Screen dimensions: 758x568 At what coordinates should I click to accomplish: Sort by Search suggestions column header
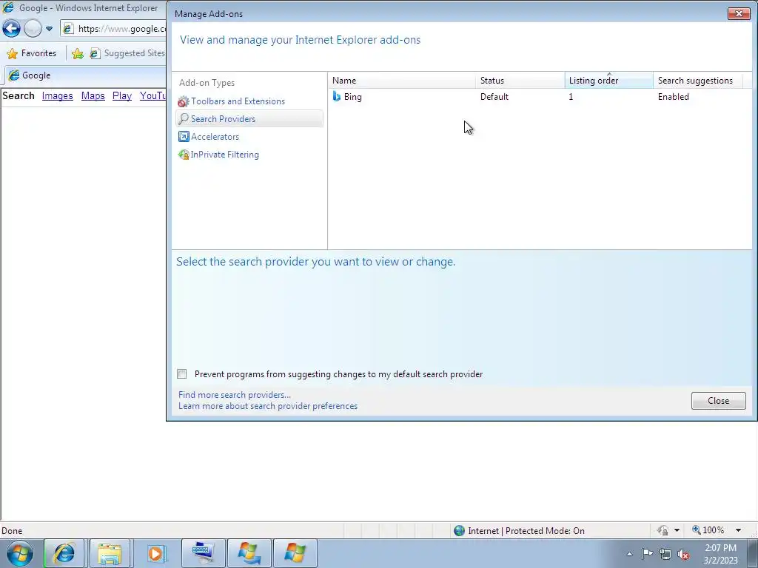tap(697, 80)
